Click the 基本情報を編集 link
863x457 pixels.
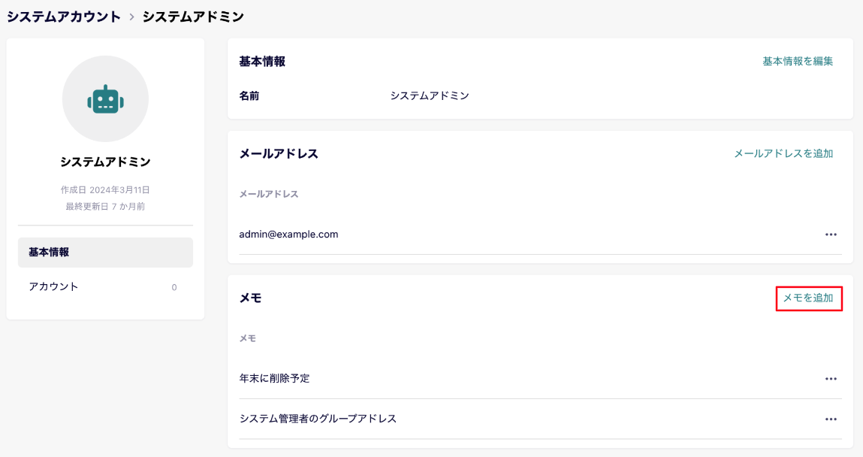pyautogui.click(x=798, y=61)
